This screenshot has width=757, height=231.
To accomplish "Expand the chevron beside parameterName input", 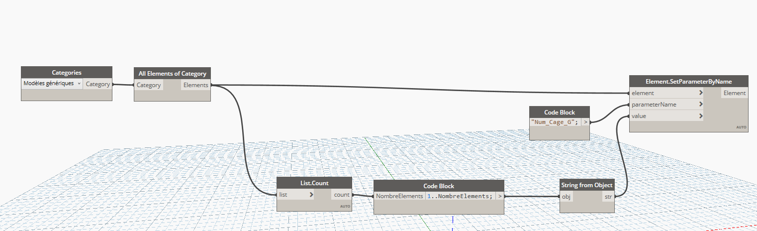I will (x=701, y=105).
